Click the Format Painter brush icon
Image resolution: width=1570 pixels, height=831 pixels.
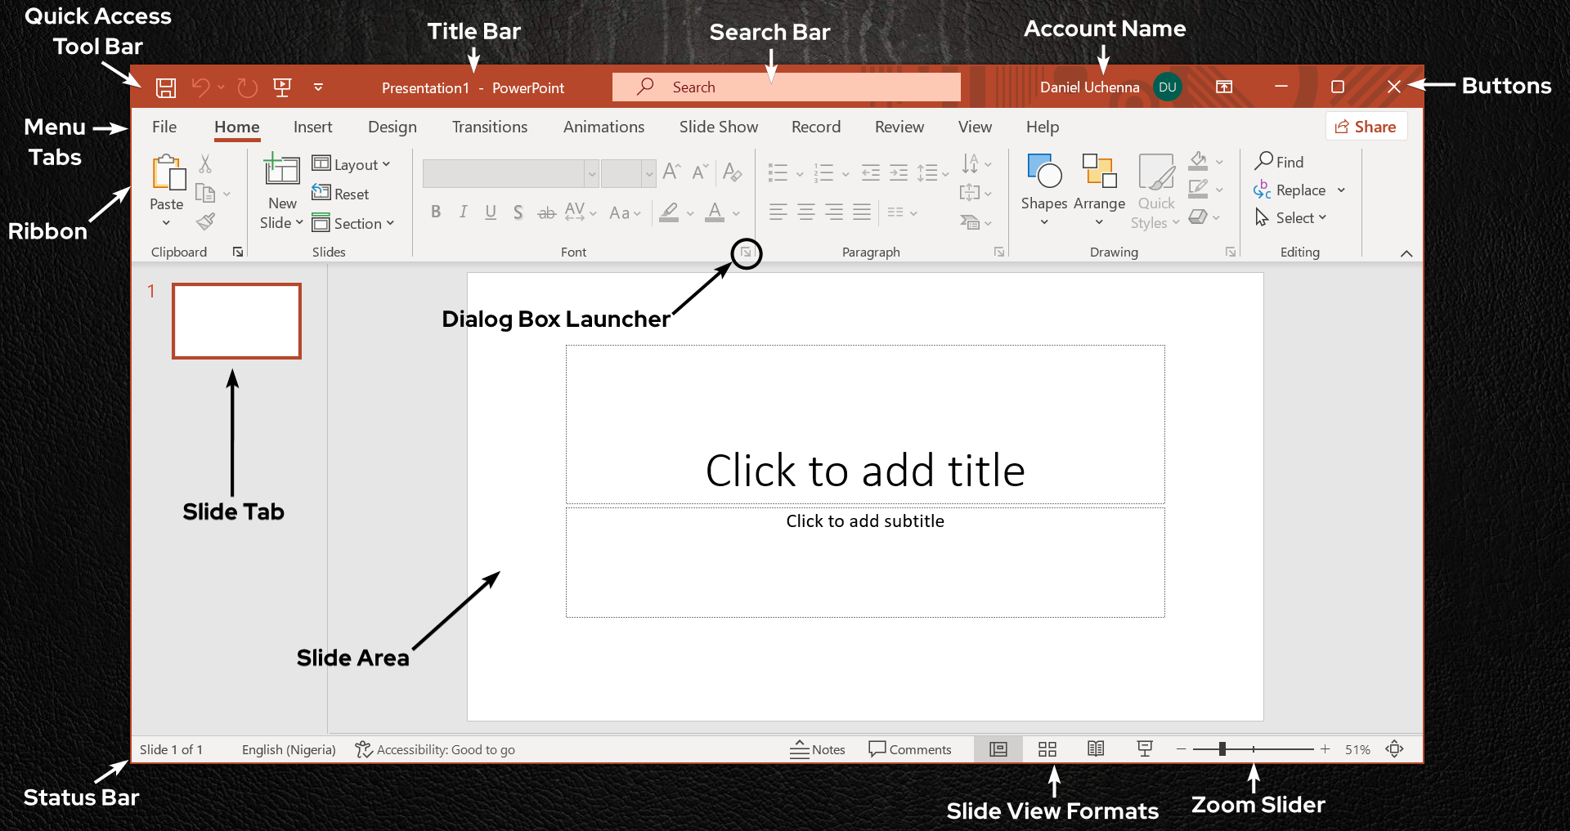point(206,221)
